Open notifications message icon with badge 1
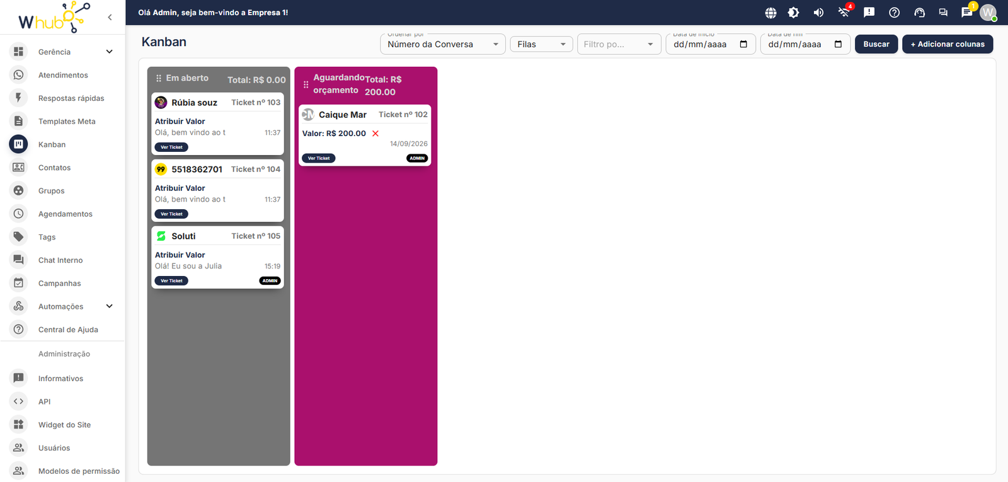 (966, 13)
